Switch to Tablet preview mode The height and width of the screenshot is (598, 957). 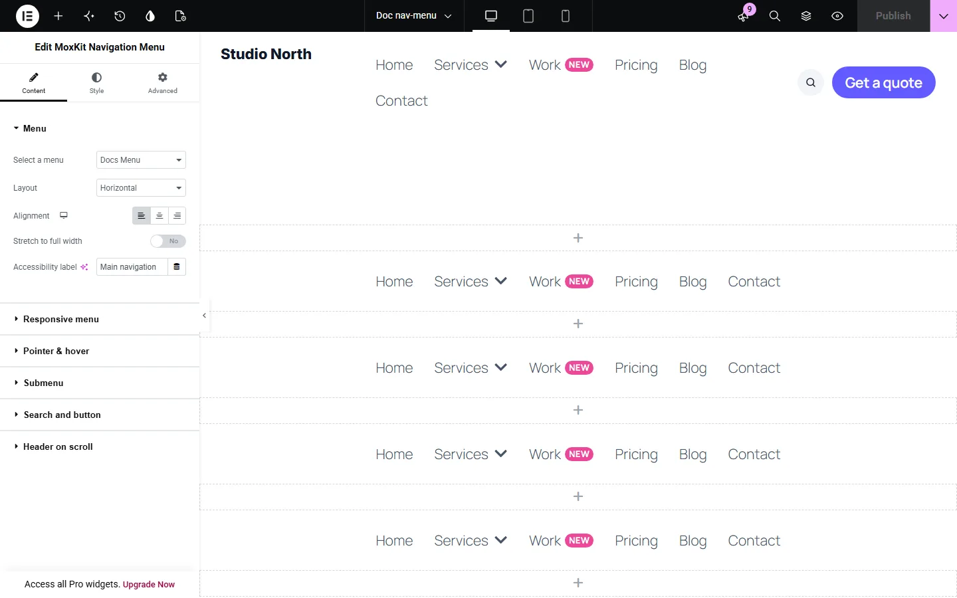[x=528, y=16]
